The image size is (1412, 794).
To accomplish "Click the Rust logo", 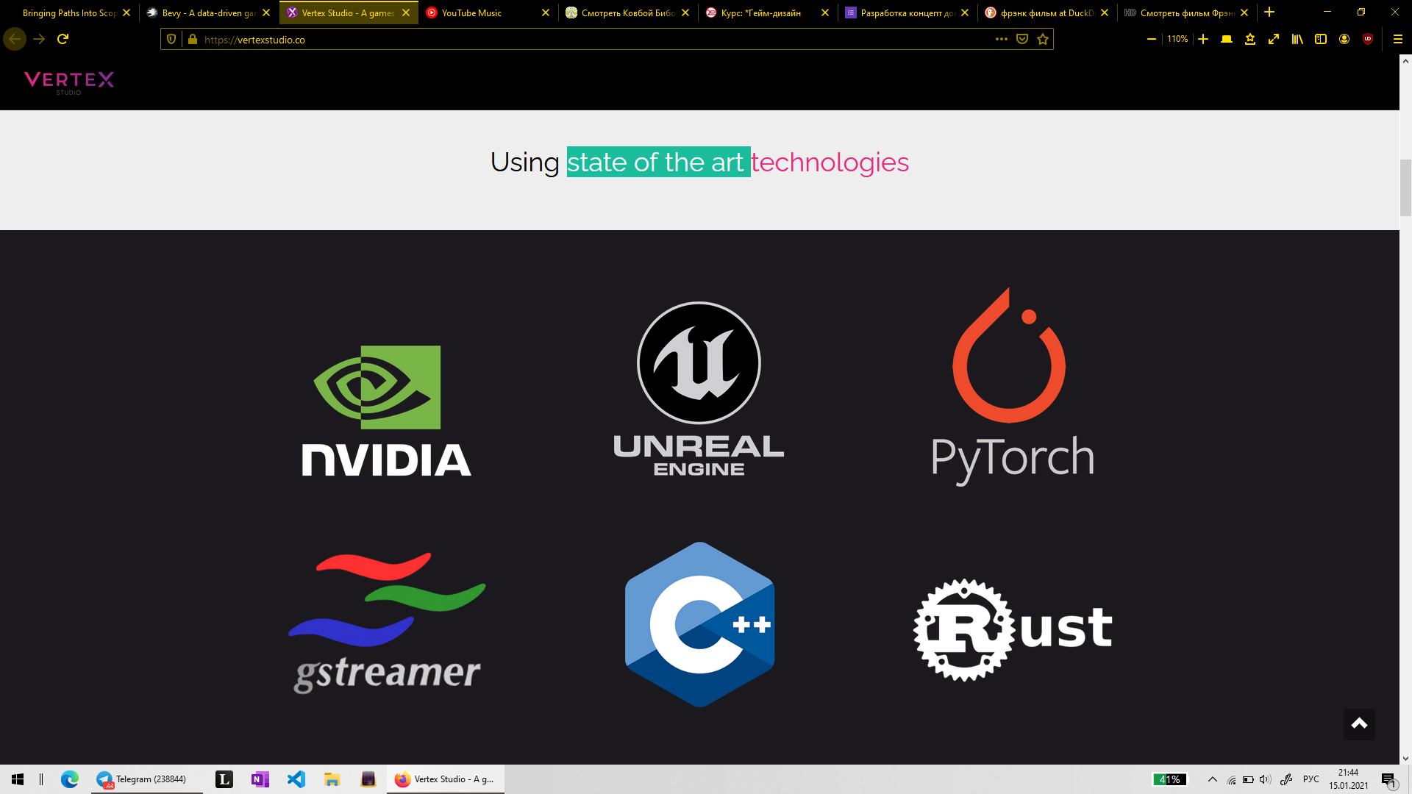I will click(1013, 629).
